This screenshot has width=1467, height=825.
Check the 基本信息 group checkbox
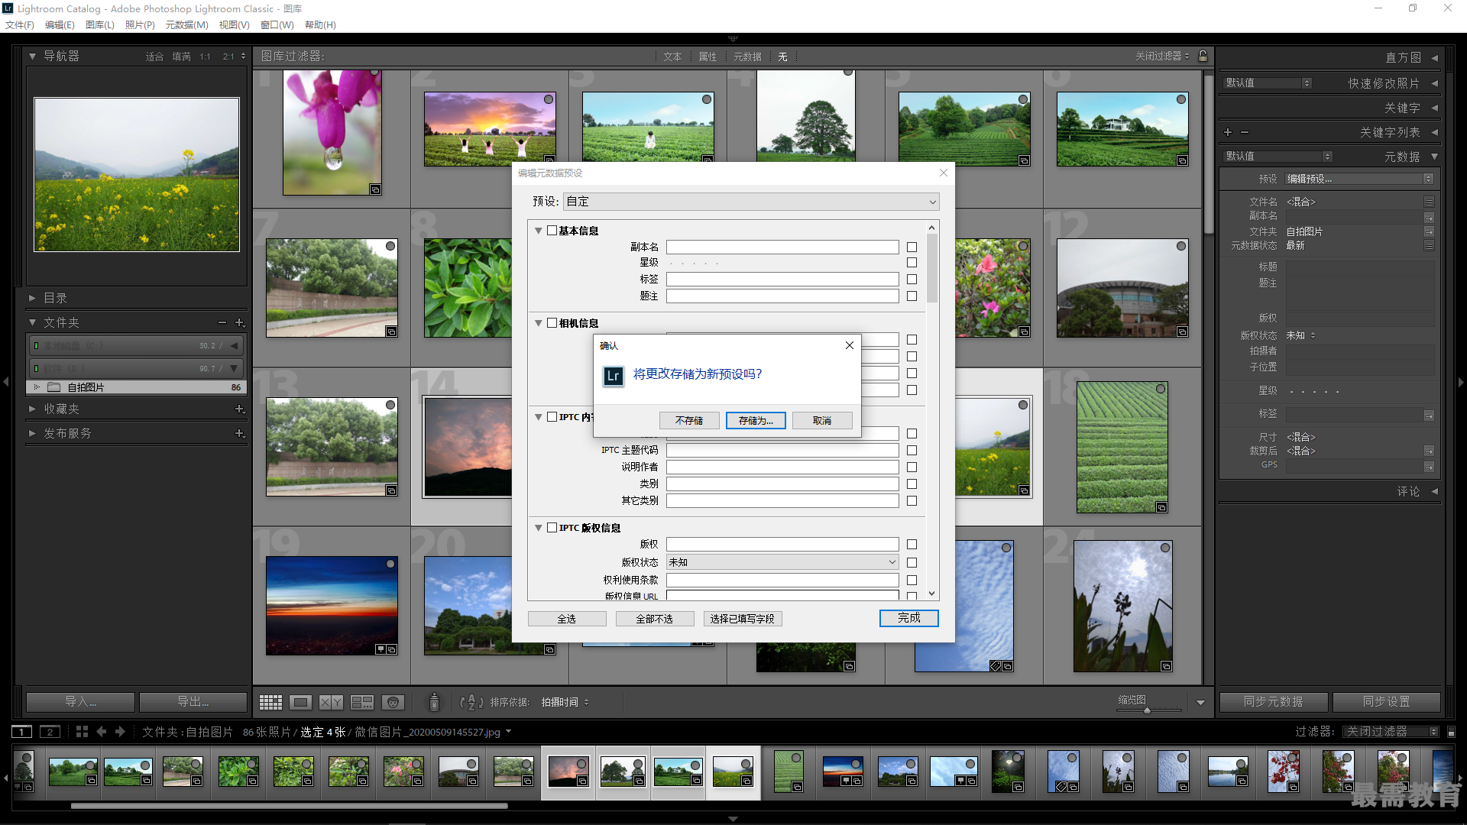tap(552, 230)
